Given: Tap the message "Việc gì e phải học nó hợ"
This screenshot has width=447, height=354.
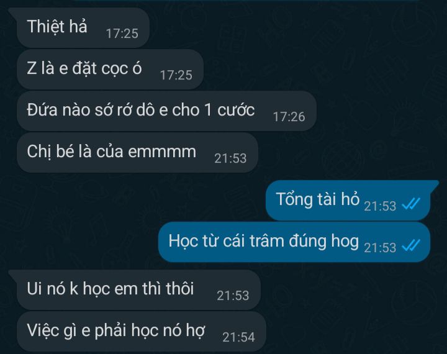Looking at the screenshot, I should point(142,332).
